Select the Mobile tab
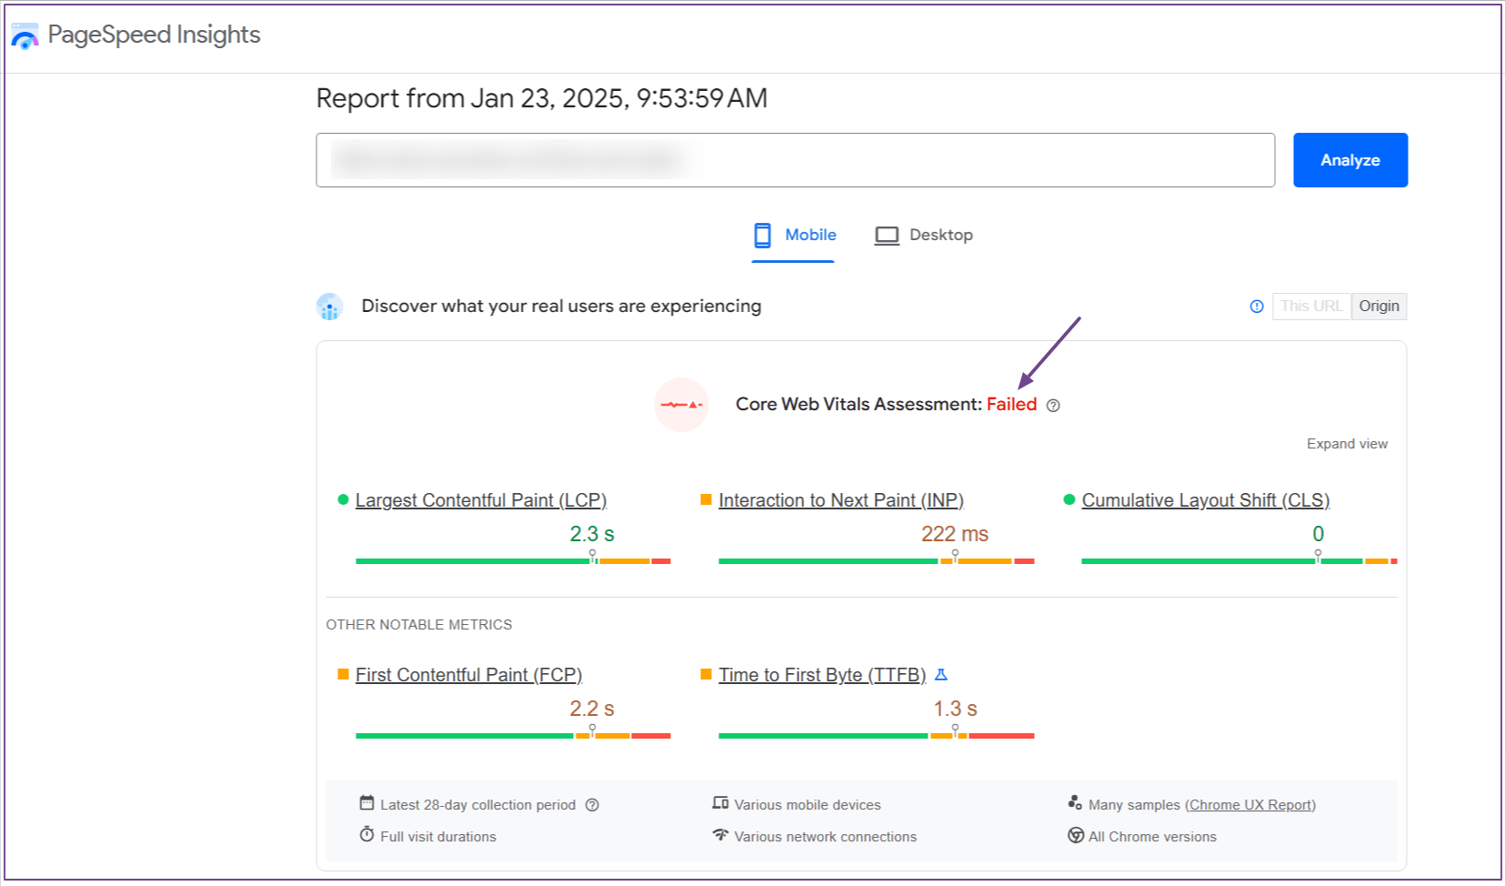 coord(794,236)
